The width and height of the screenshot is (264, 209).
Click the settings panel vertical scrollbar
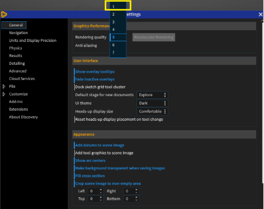(x=262, y=102)
